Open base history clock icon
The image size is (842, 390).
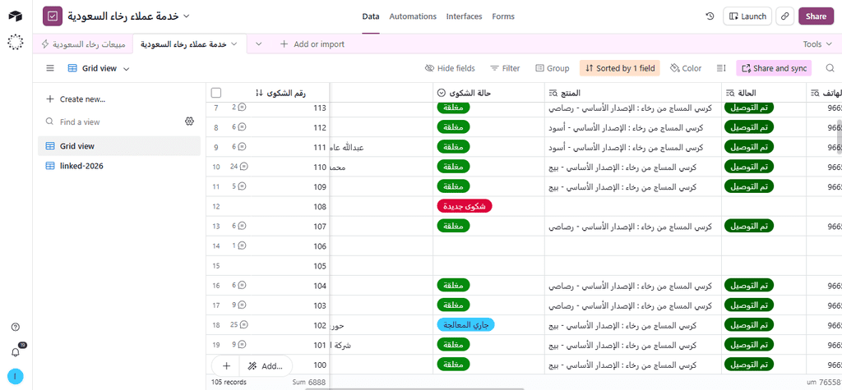(710, 16)
